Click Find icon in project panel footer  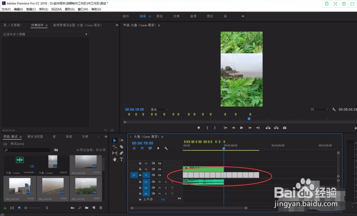click(x=80, y=208)
